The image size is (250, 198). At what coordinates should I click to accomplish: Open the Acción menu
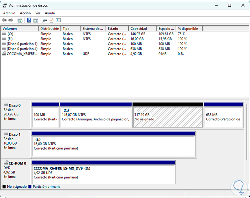pos(25,13)
